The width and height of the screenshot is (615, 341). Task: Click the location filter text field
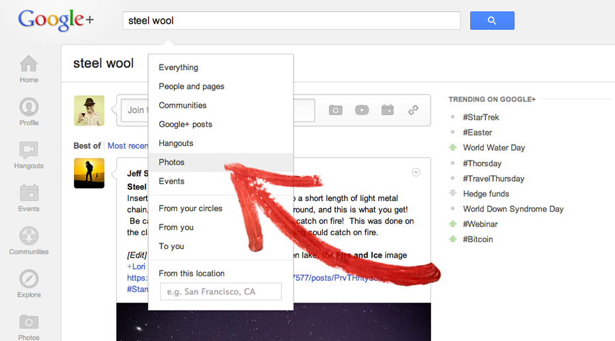[x=220, y=291]
